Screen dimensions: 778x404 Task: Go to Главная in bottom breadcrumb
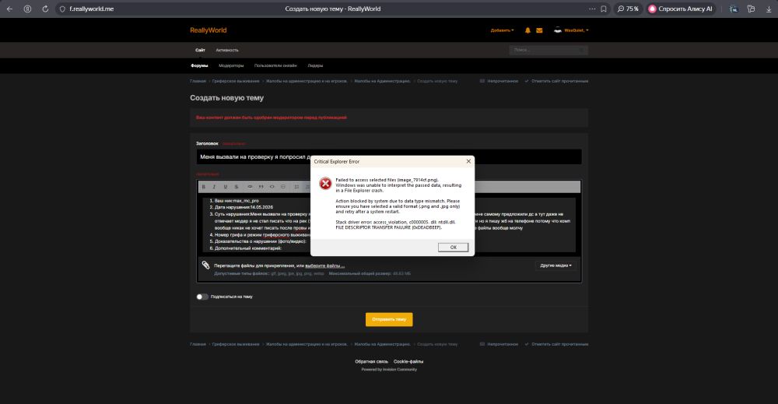pyautogui.click(x=198, y=344)
